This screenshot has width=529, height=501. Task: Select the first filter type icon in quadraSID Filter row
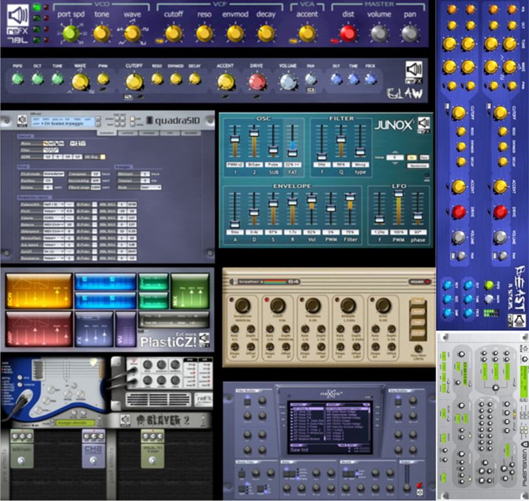(x=46, y=150)
